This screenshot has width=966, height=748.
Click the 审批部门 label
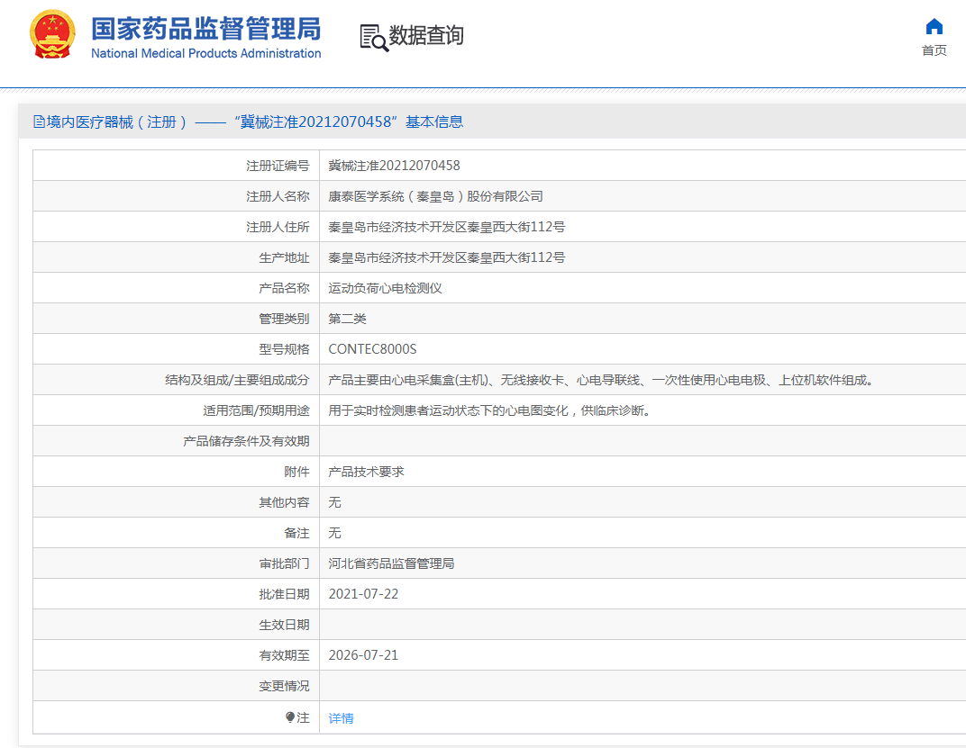tap(283, 563)
